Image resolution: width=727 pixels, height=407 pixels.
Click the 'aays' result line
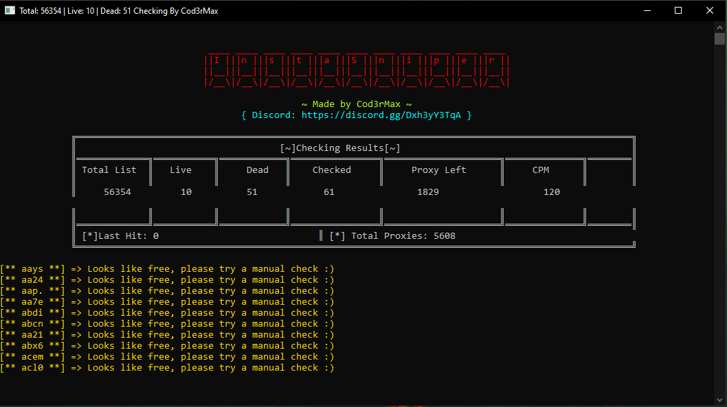click(x=167, y=269)
